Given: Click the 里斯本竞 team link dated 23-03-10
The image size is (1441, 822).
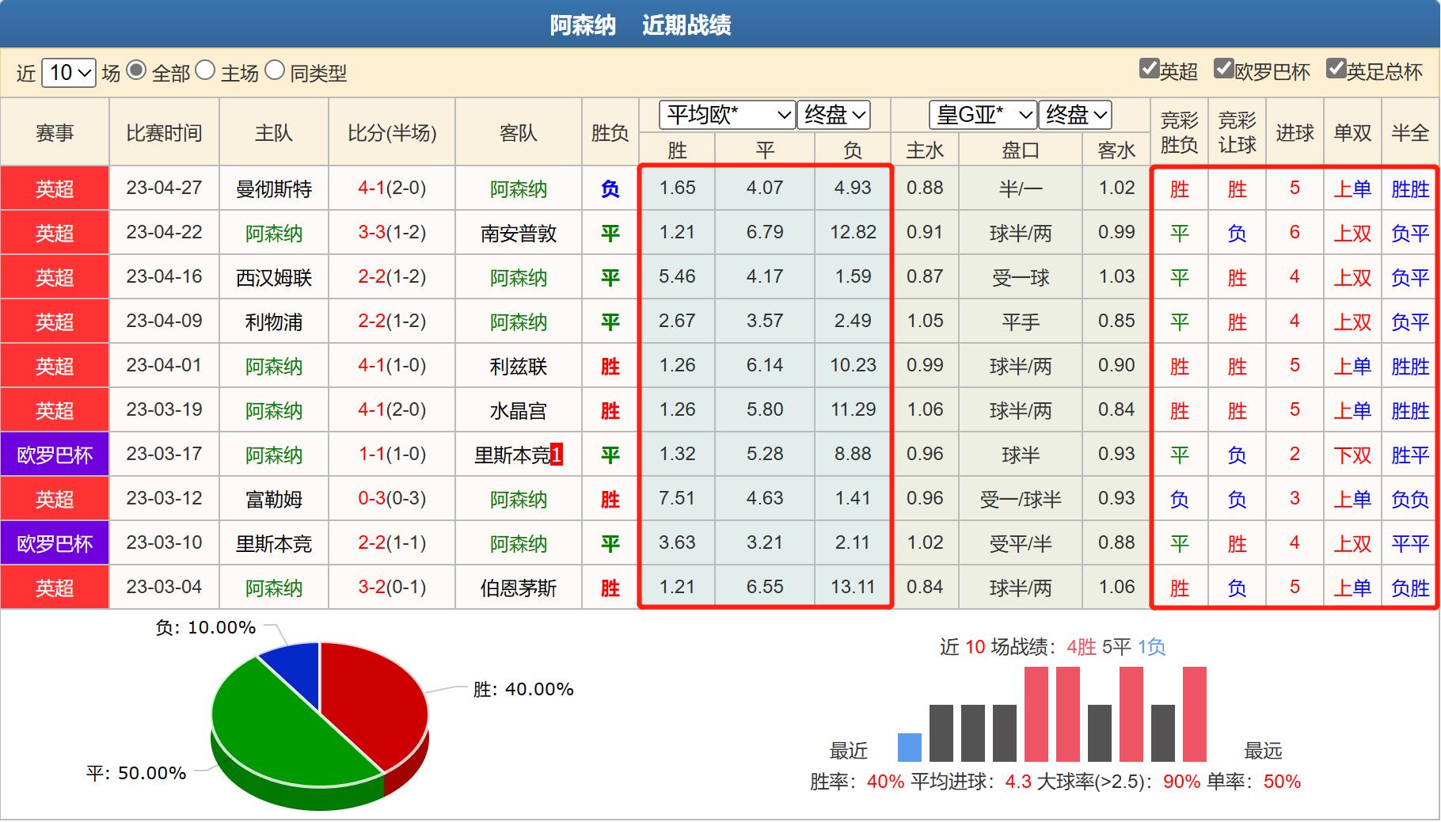Looking at the screenshot, I should click(273, 542).
